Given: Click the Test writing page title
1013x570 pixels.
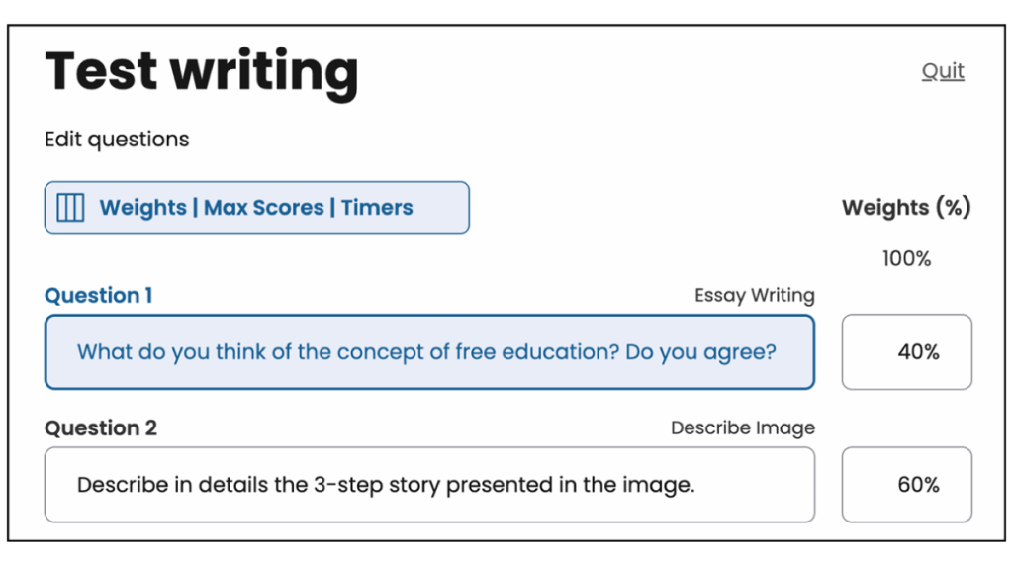Looking at the screenshot, I should click(202, 71).
